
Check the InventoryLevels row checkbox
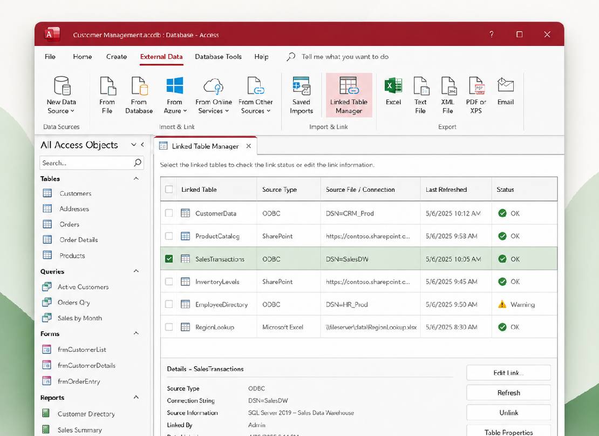click(x=169, y=281)
